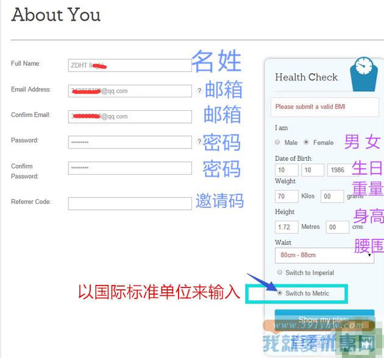Click help icon beside Password field
Image resolution: width=384 pixels, height=358 pixels.
click(199, 141)
